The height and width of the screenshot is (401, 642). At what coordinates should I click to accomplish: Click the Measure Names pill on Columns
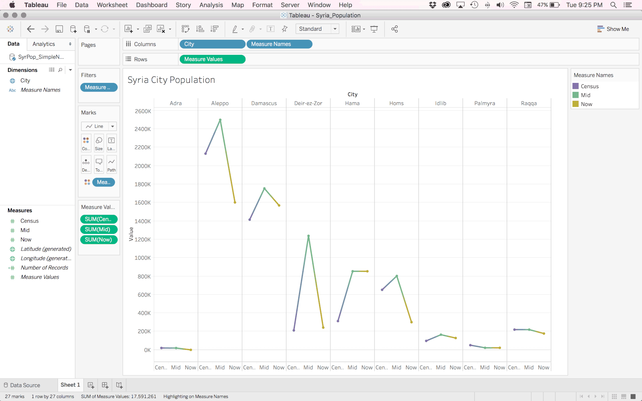tap(279, 44)
